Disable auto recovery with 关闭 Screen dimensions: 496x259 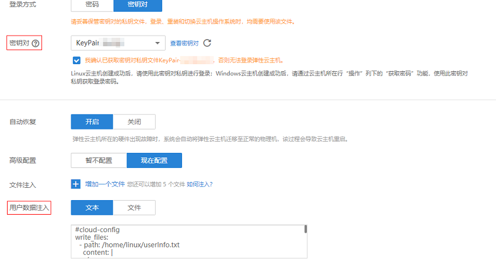134,121
